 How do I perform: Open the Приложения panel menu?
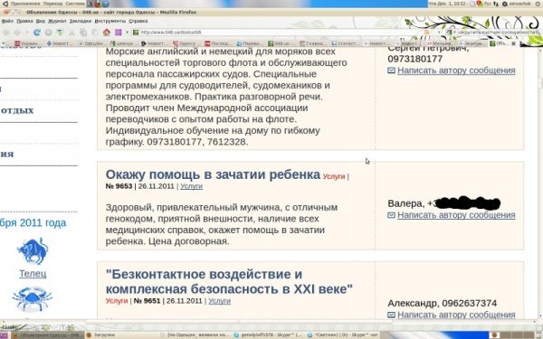point(24,4)
